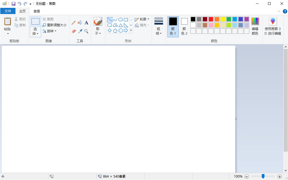Switch to the 查看 tab
Viewport: 288px width, 180px height.
click(x=37, y=11)
